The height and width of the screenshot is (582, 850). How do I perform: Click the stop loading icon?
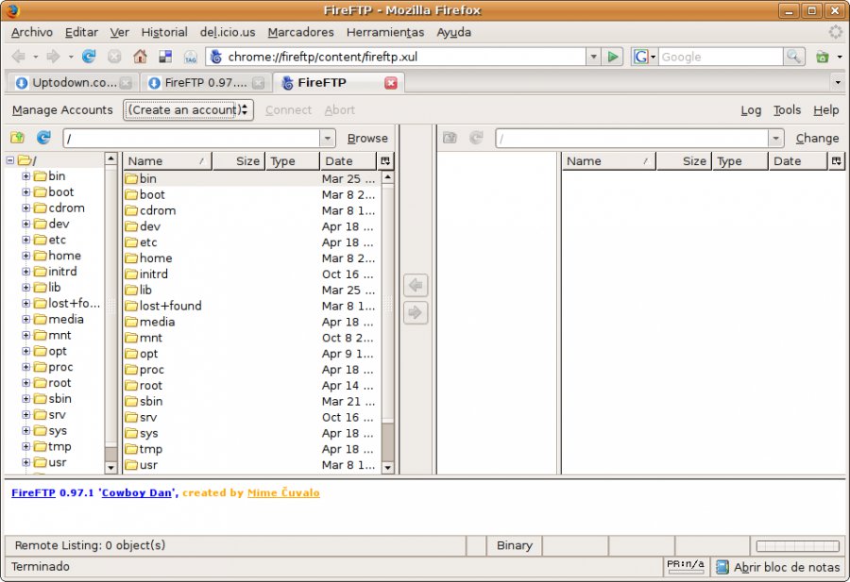pos(114,57)
